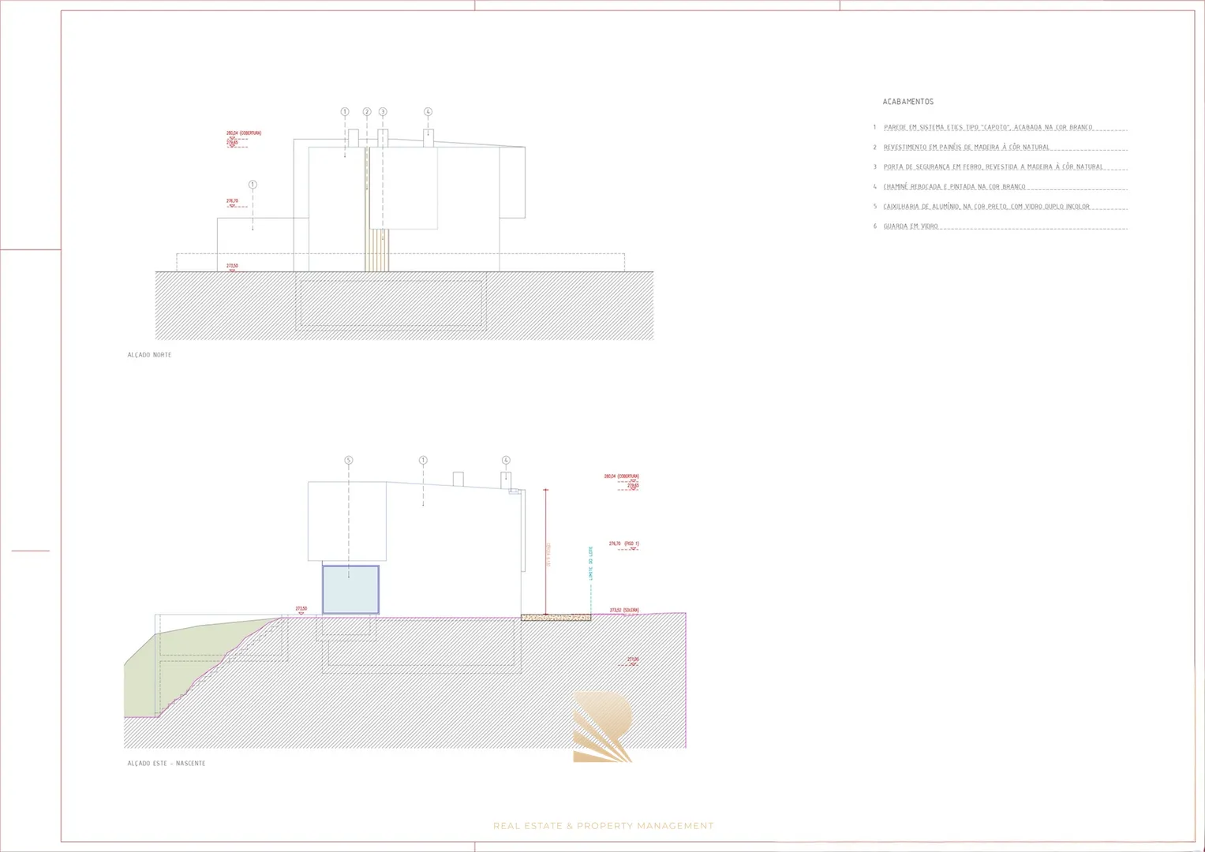Image resolution: width=1205 pixels, height=852 pixels.
Task: Click the gold company logo watermark
Action: coord(602,727)
